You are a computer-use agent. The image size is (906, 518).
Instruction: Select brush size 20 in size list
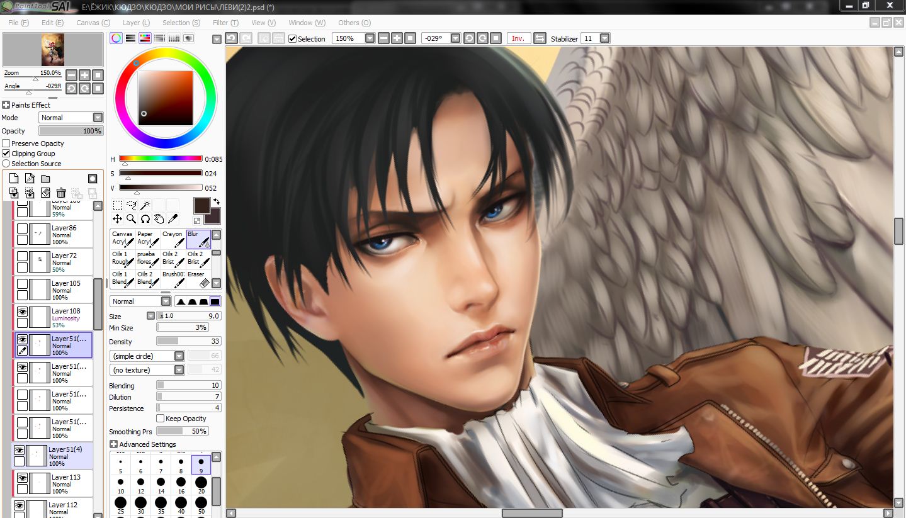pyautogui.click(x=201, y=485)
